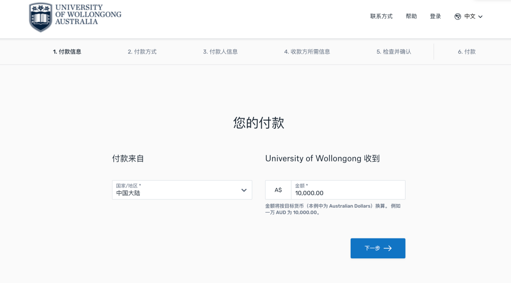Click the UNIVERSITY OF WOLLONGONG AUSTRALIA wordmark
511x283 pixels.
(x=88, y=14)
